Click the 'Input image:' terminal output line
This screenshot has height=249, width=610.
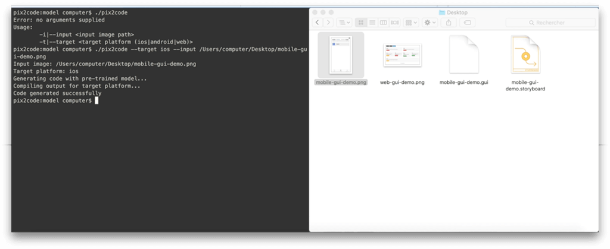click(104, 64)
